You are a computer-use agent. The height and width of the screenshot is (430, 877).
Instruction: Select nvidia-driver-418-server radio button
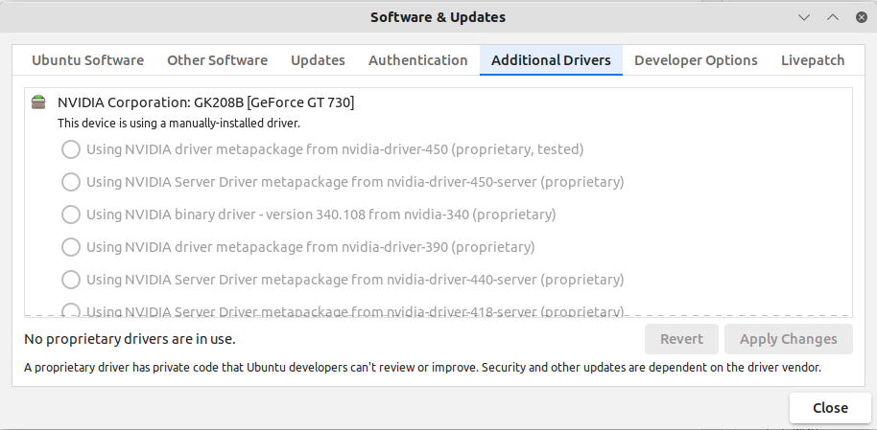pyautogui.click(x=70, y=310)
